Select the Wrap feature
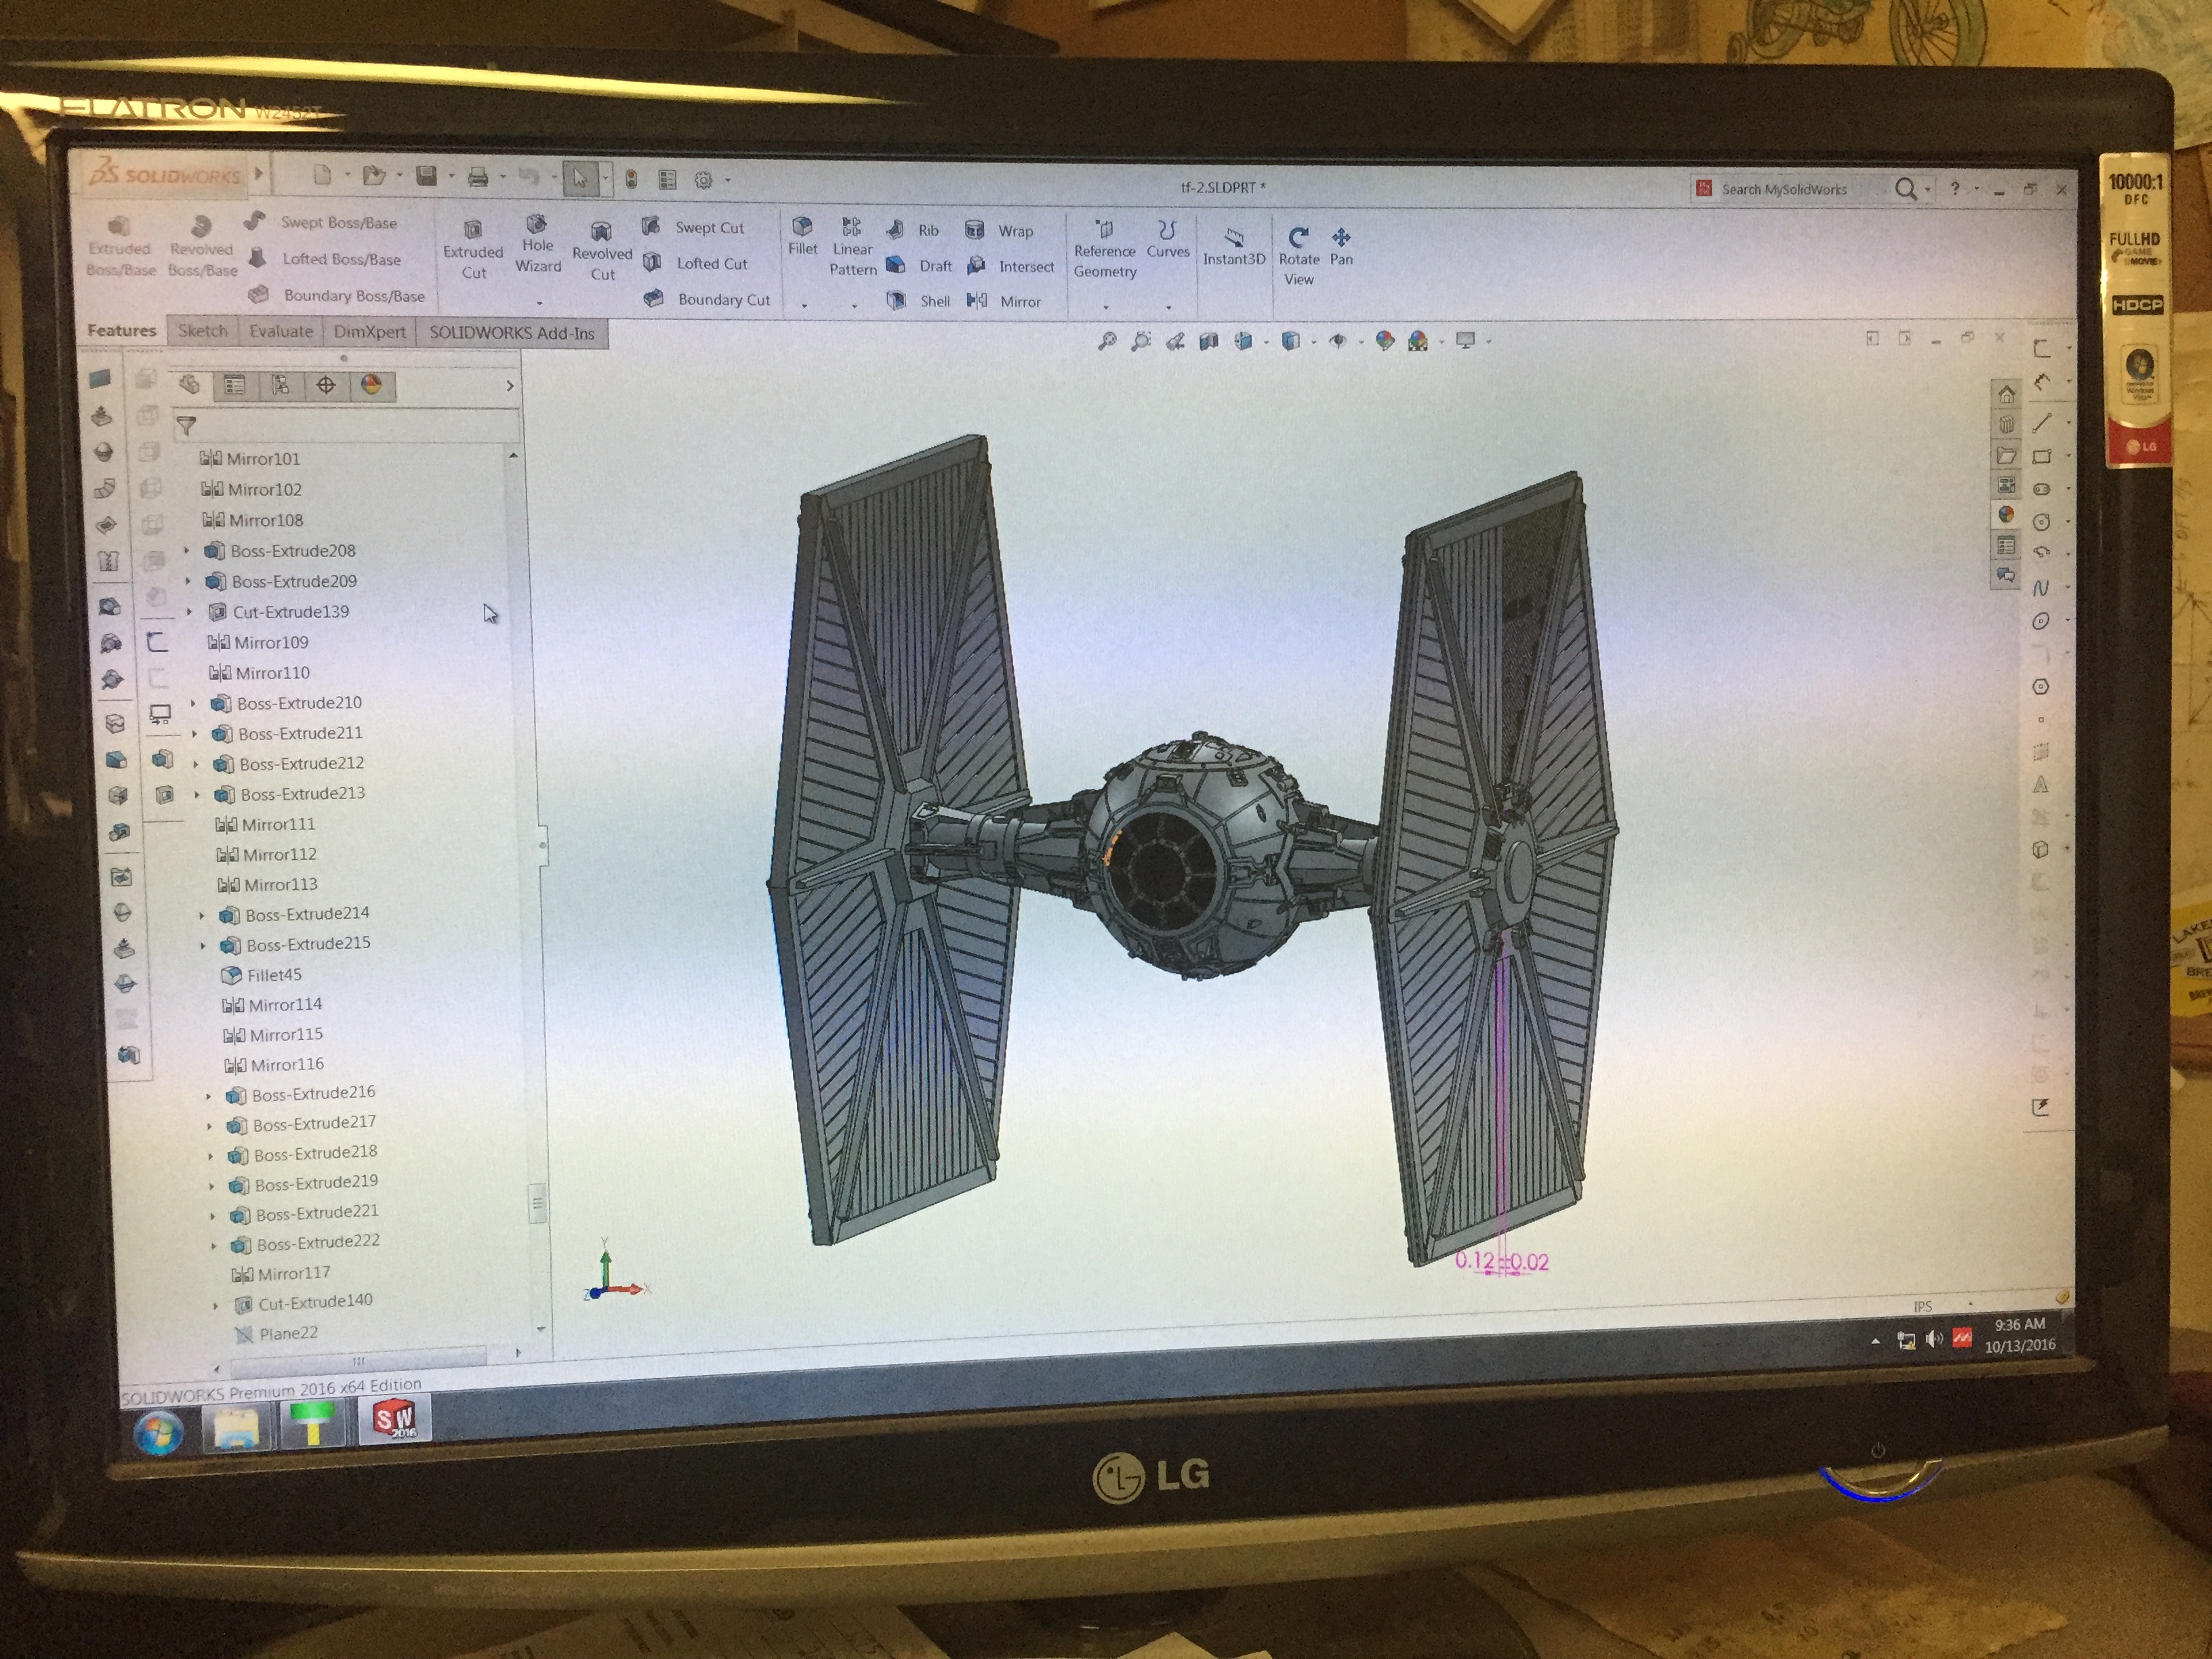 999,230
